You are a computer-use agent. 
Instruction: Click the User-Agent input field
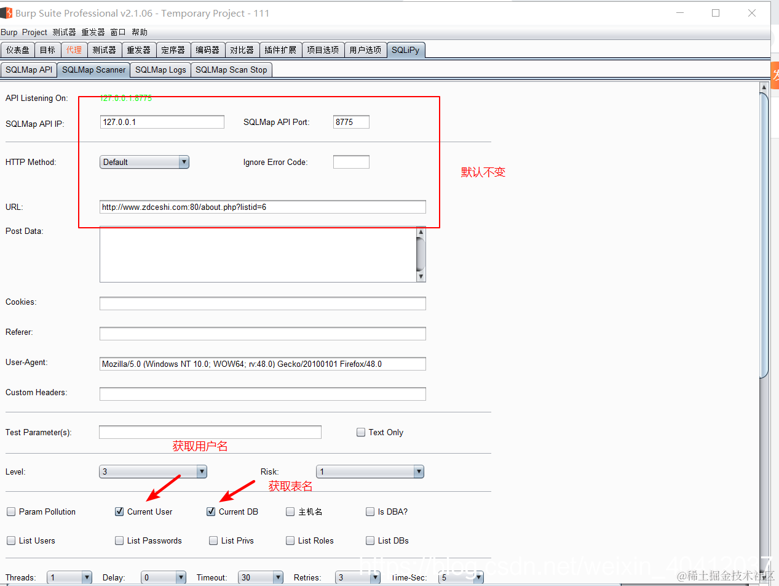(x=263, y=364)
